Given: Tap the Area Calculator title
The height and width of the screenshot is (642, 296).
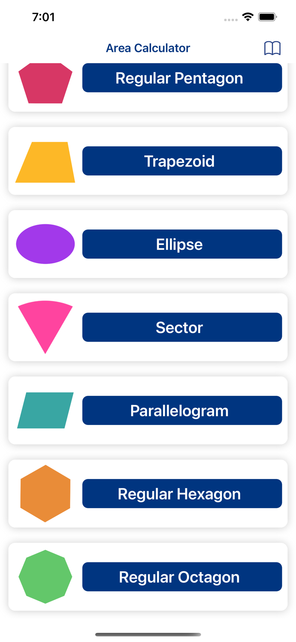Looking at the screenshot, I should 148,48.
